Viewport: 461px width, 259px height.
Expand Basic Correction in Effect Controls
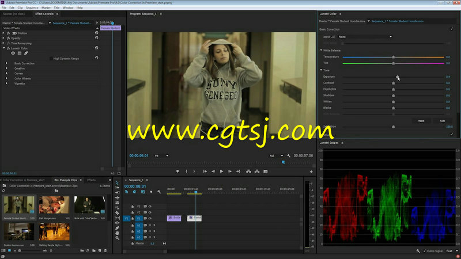pyautogui.click(x=6, y=63)
